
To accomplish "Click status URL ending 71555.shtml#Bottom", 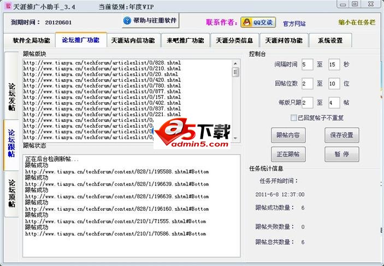I will (x=115, y=221).
